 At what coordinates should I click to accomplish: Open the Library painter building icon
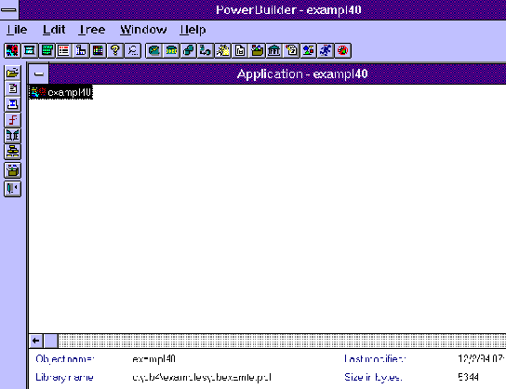274,50
